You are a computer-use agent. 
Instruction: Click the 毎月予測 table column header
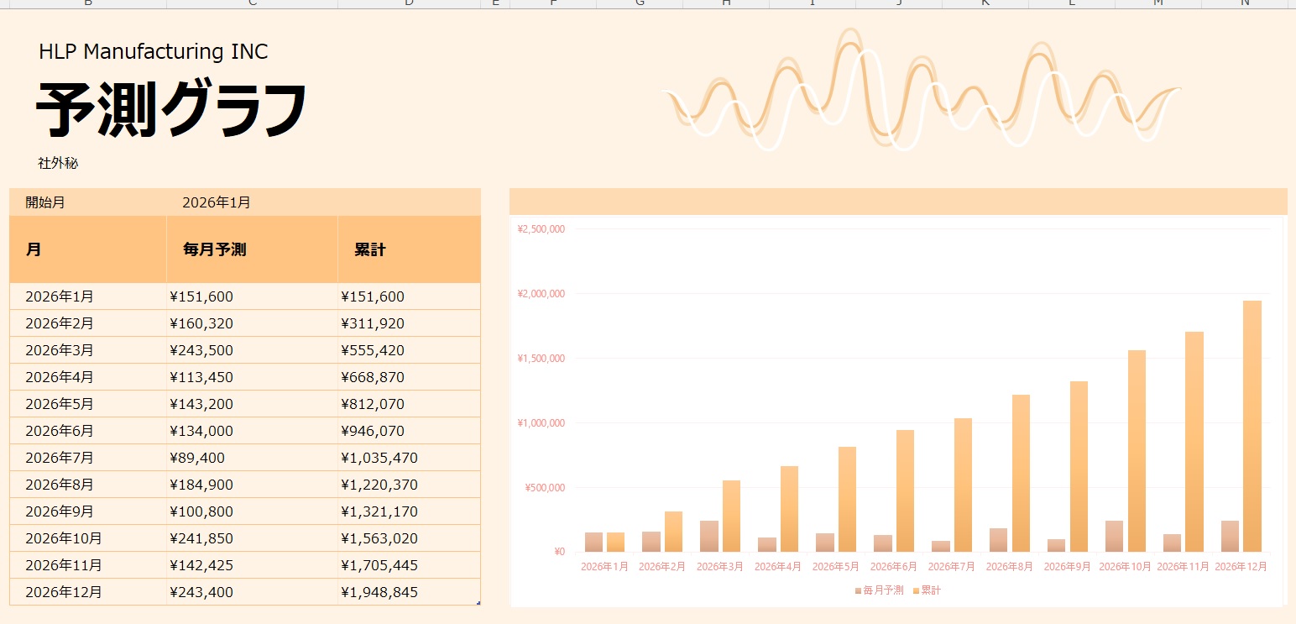pyautogui.click(x=214, y=249)
